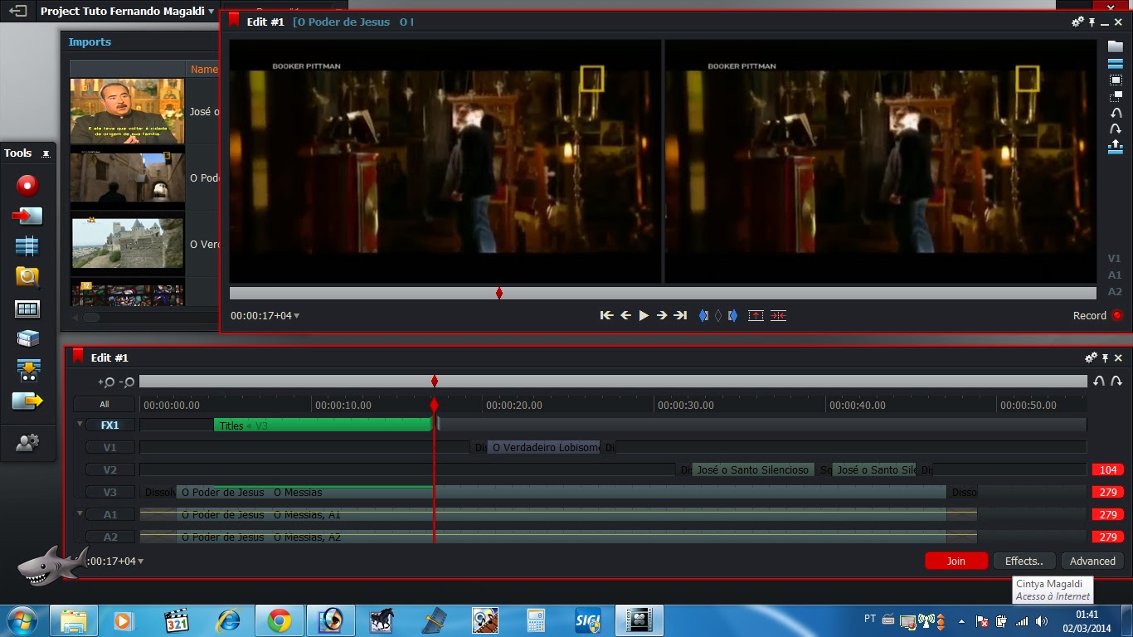Toggle the A1 audio track in the timeline
Screen dimensions: 1133x637
coord(110,514)
